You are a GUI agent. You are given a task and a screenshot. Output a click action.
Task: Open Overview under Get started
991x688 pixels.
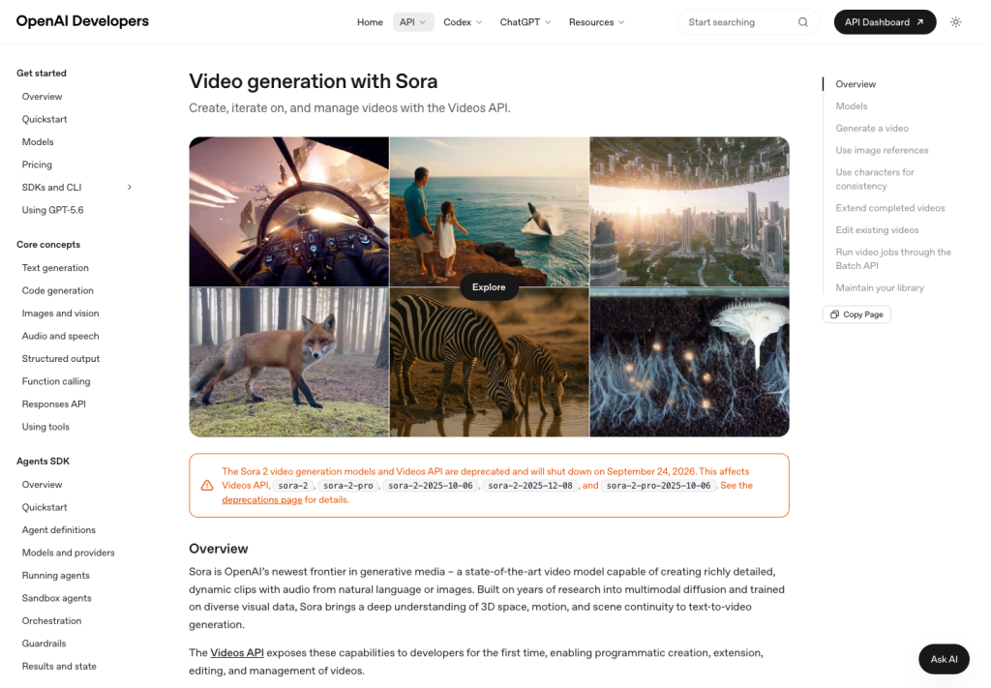click(42, 97)
